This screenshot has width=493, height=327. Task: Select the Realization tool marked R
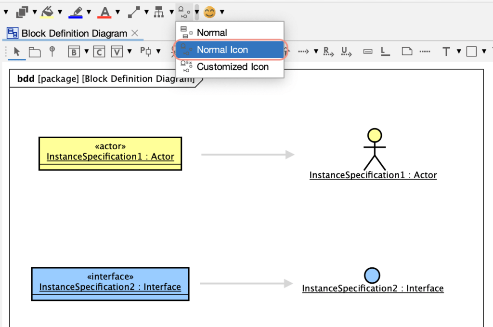(328, 51)
